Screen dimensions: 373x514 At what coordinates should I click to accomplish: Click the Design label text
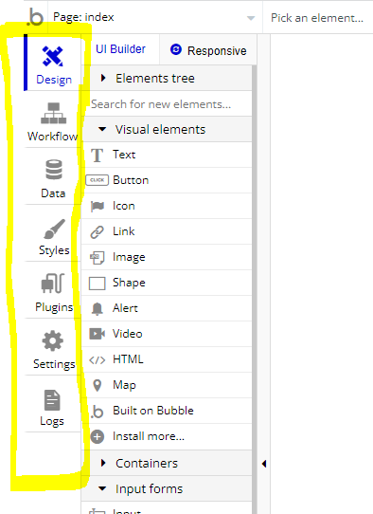click(x=54, y=80)
